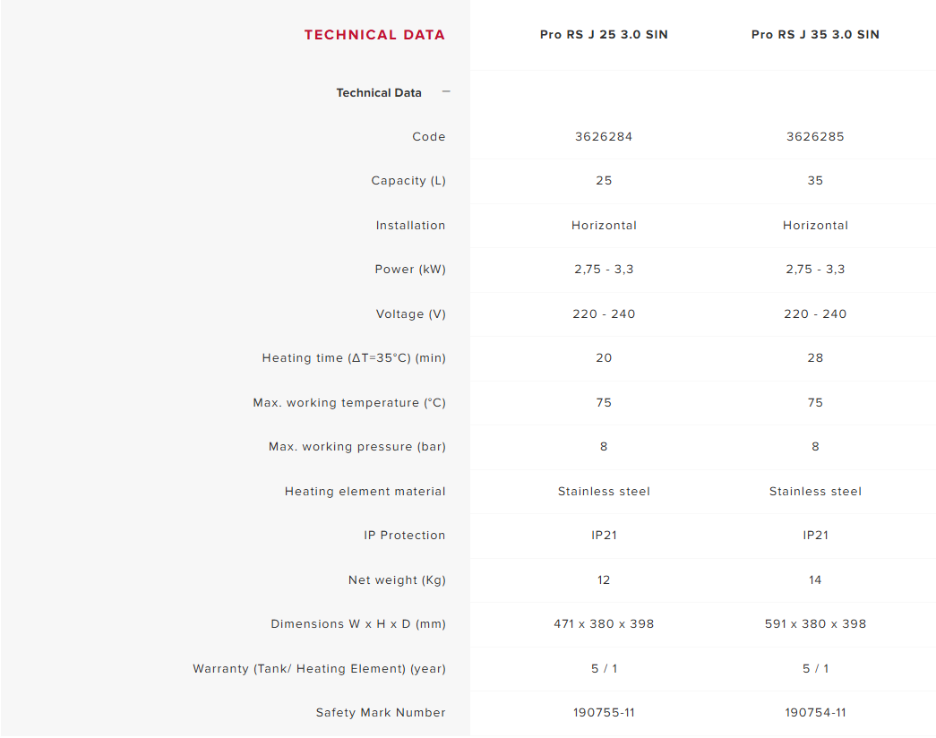Image resolution: width=936 pixels, height=738 pixels.
Task: Click the Capacity (L) row label
Action: point(408,181)
